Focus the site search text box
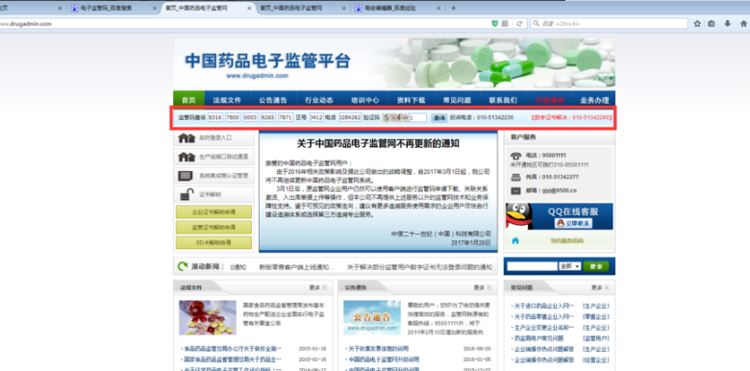Viewport: 750px width, 371px height. 532,266
